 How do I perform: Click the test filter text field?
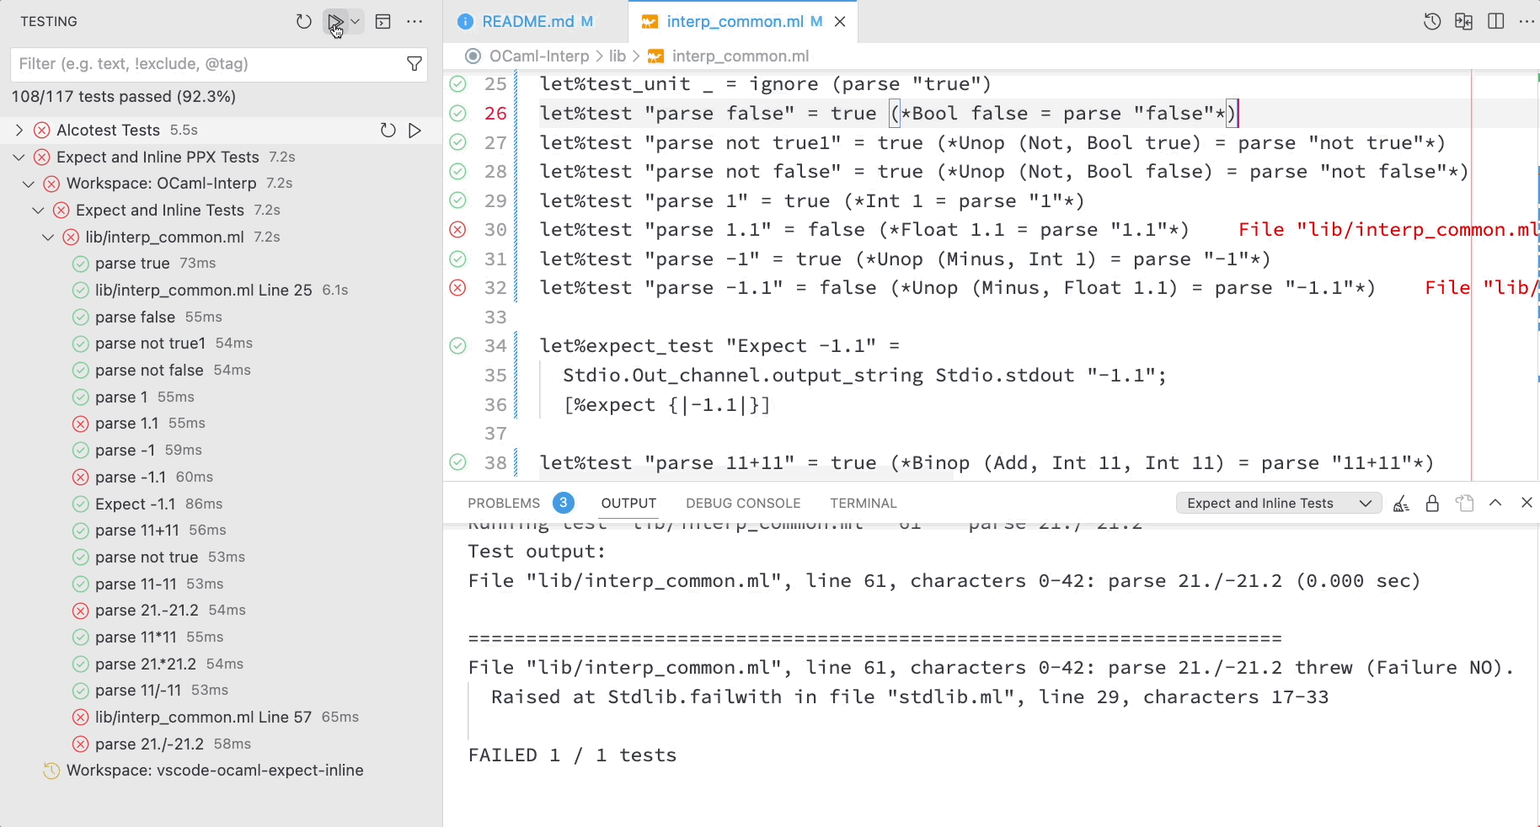pyautogui.click(x=206, y=64)
